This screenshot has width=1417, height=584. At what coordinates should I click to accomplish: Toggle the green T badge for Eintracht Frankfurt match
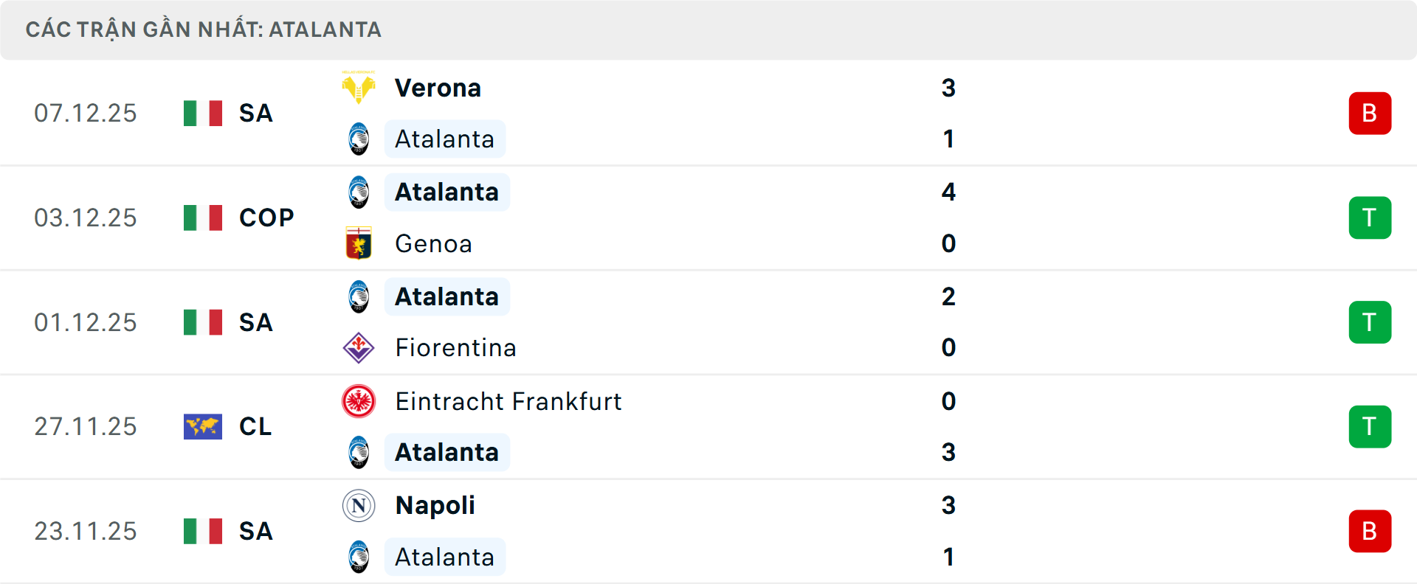click(x=1370, y=426)
